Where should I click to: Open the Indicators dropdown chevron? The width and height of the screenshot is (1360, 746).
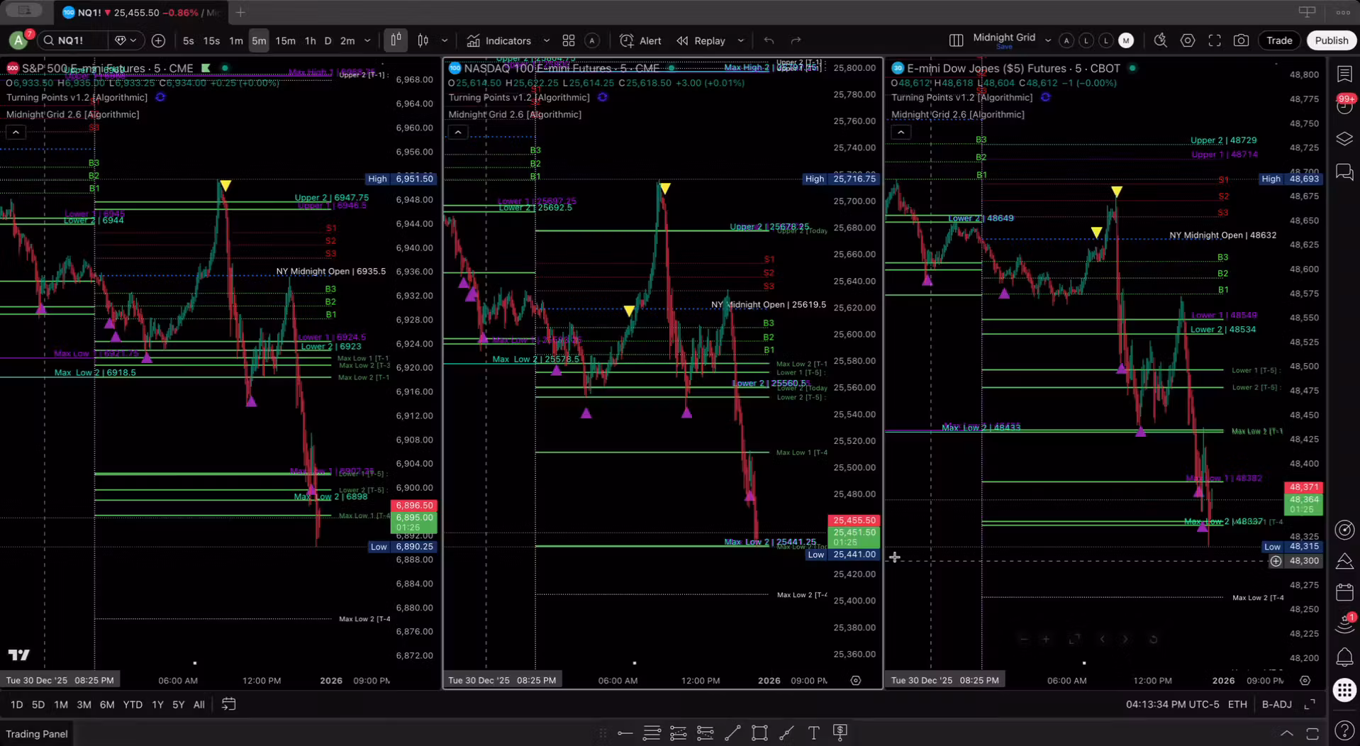(x=546, y=40)
